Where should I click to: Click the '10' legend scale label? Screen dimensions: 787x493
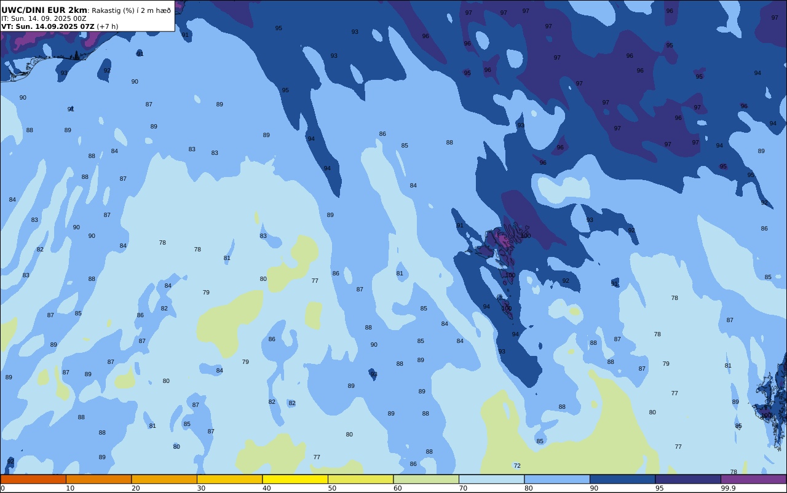[70, 488]
